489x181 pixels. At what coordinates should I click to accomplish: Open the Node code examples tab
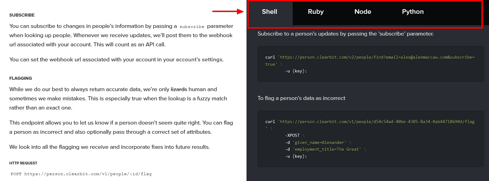[363, 12]
